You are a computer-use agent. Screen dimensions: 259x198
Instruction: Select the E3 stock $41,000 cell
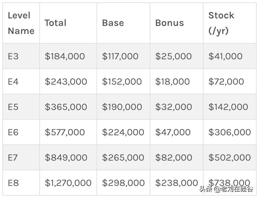pos(230,56)
